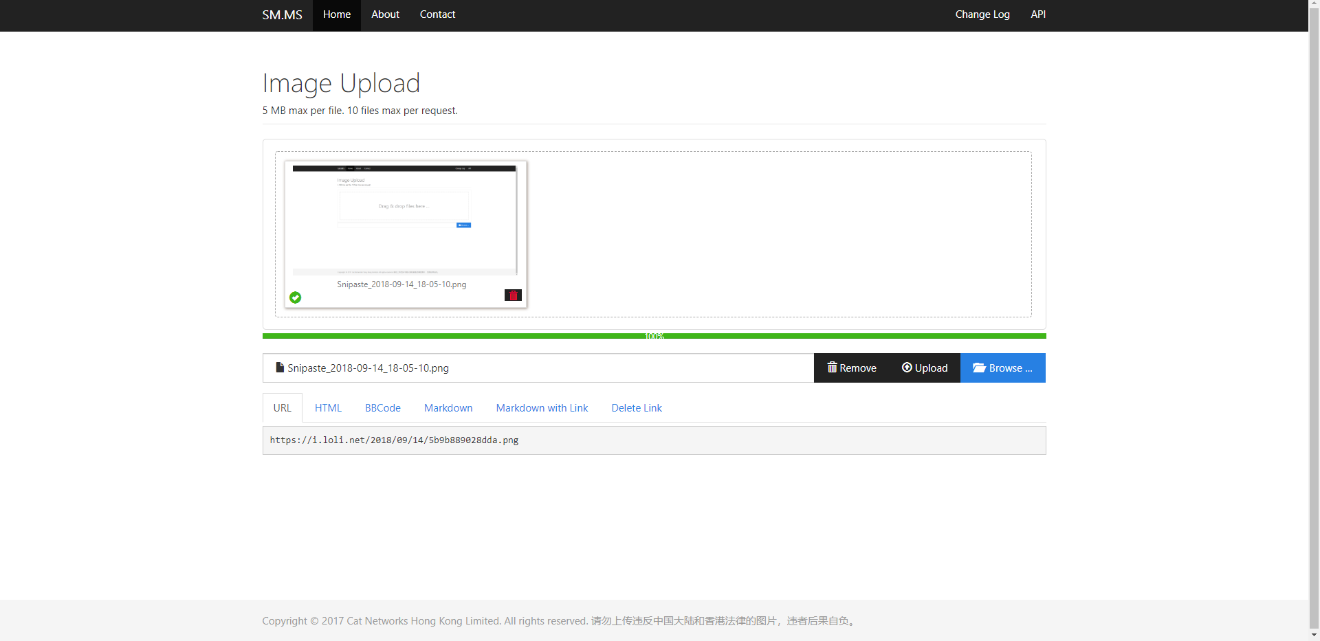
Task: Click the i.loli.net image URL text box
Action: (654, 440)
